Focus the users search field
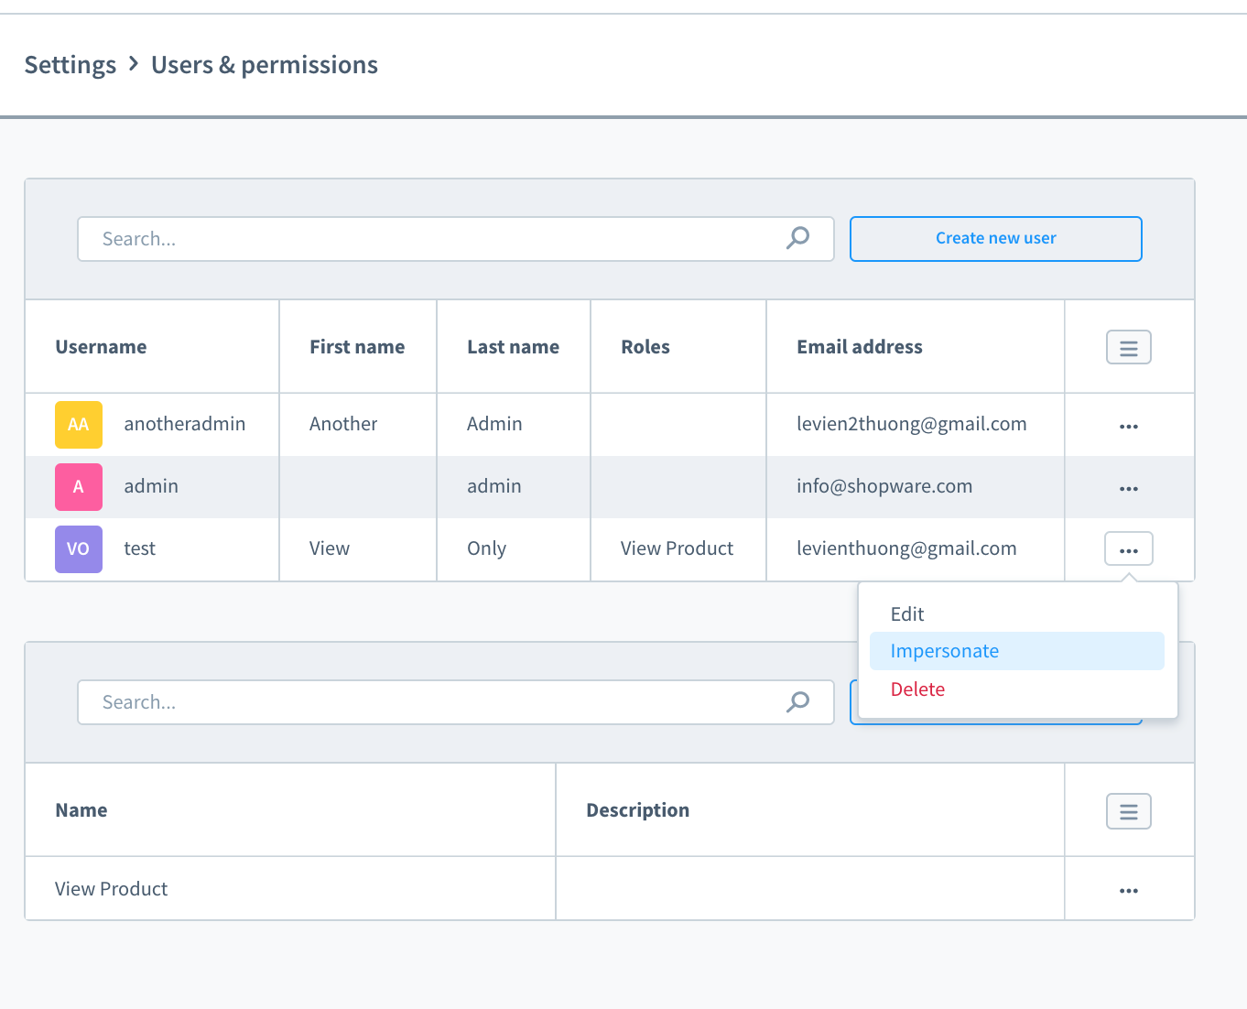The width and height of the screenshot is (1247, 1009). [430, 239]
